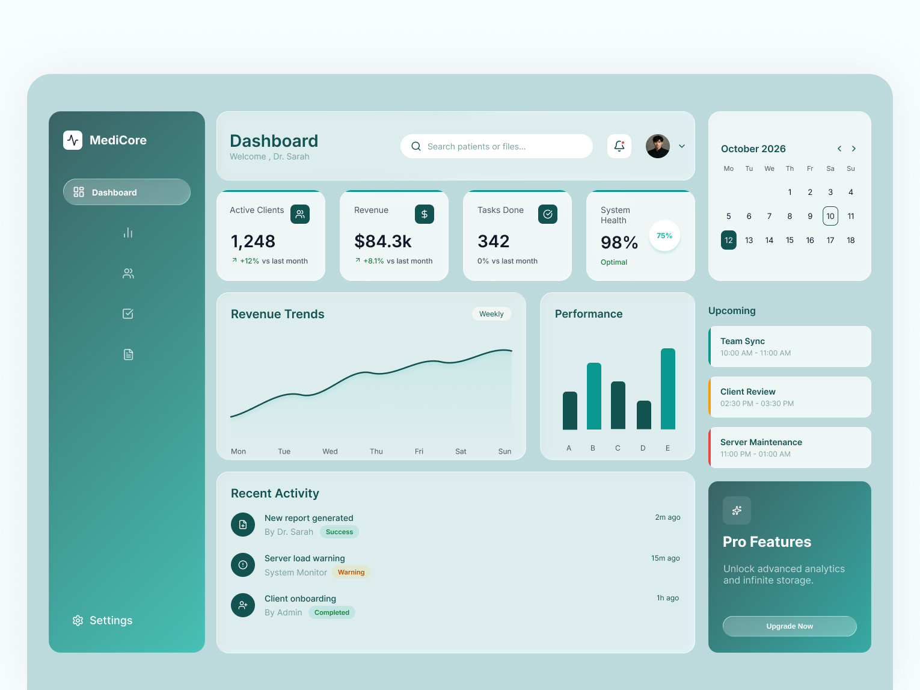Click the Success badge on new report activity

(x=339, y=532)
